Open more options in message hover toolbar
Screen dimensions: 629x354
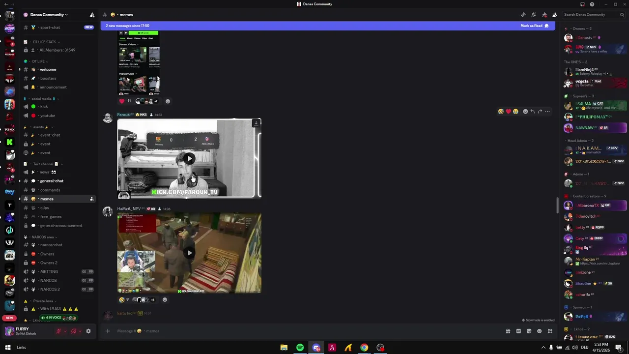pos(547,112)
